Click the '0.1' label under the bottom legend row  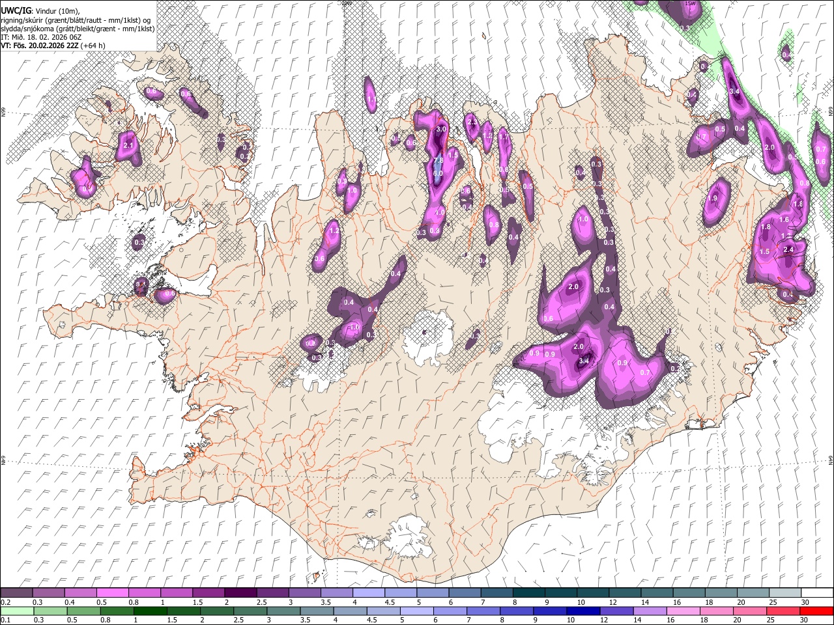point(5,620)
